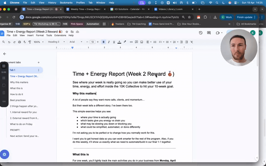Click the macOS Wi-Fi menu bar icon
Image resolution: width=266 pixels, height=166 pixels.
click(210, 3)
